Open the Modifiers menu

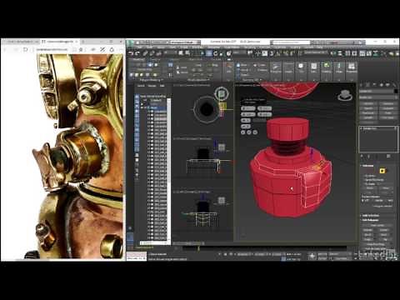pos(197,47)
